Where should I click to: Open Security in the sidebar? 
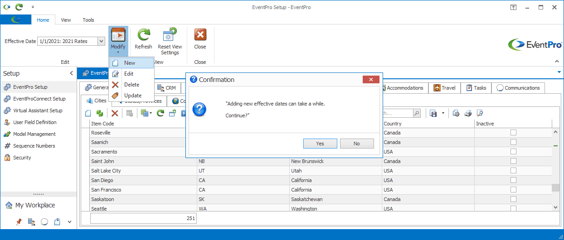[x=39, y=158]
